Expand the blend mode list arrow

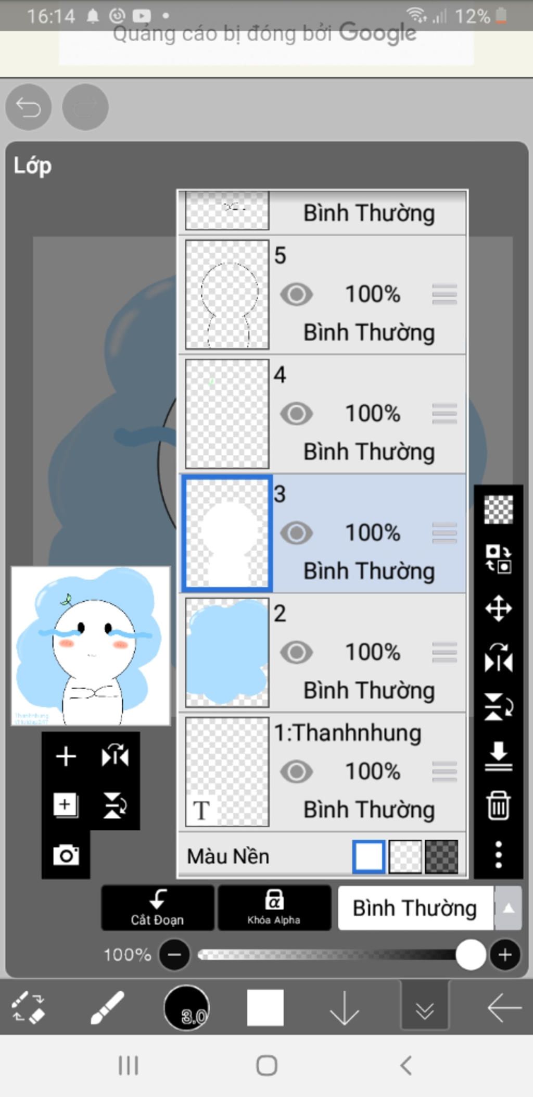coord(509,908)
